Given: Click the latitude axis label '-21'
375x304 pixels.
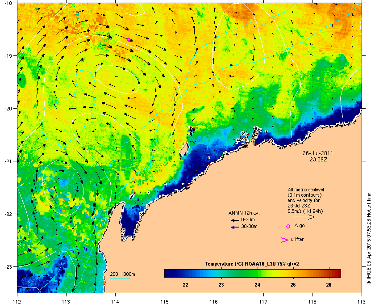Looking at the screenshot, I should click(x=8, y=161).
